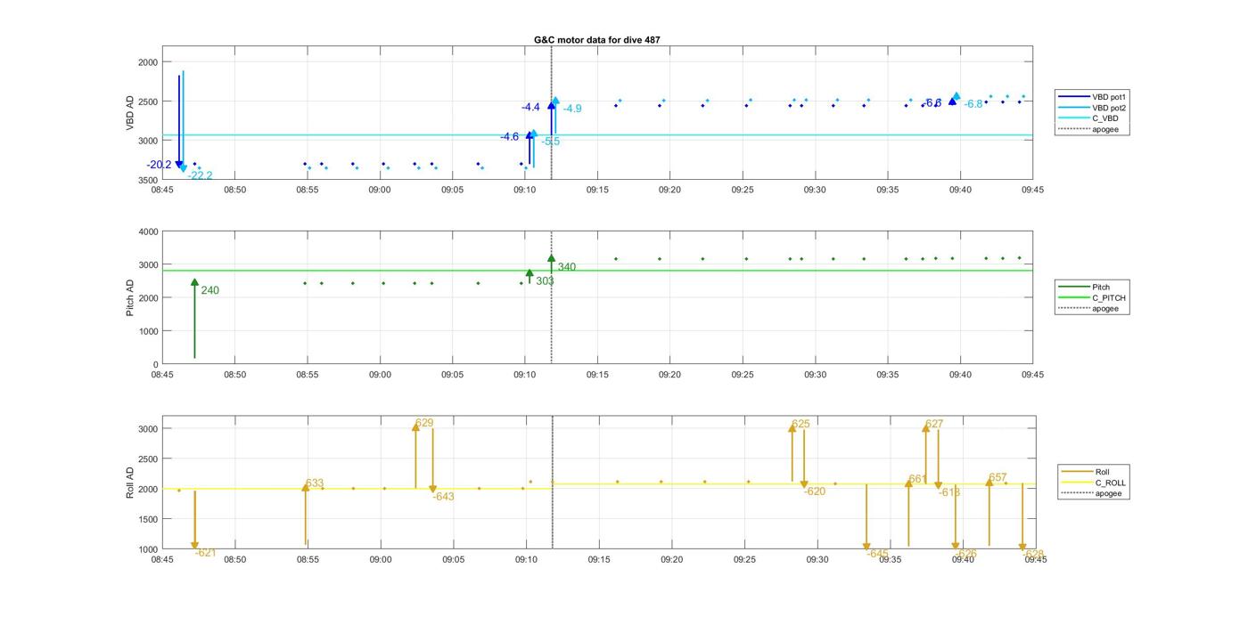
Task: Click the '240' pitch move label
Action: point(209,290)
